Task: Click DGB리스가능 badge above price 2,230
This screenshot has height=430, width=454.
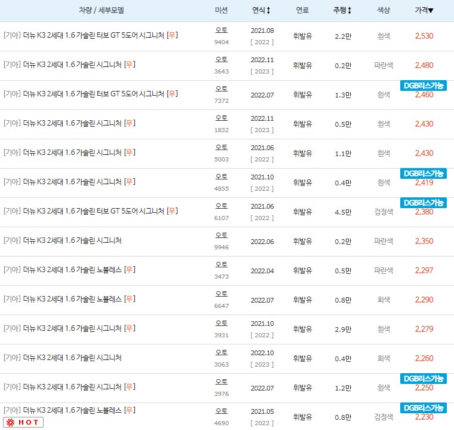Action: (x=424, y=408)
